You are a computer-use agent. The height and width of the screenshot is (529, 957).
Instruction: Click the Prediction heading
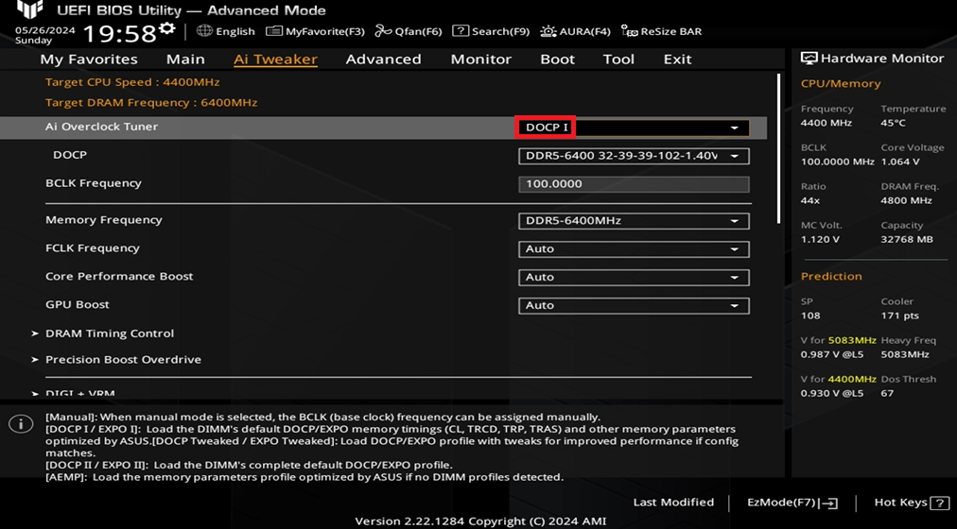pyautogui.click(x=831, y=277)
